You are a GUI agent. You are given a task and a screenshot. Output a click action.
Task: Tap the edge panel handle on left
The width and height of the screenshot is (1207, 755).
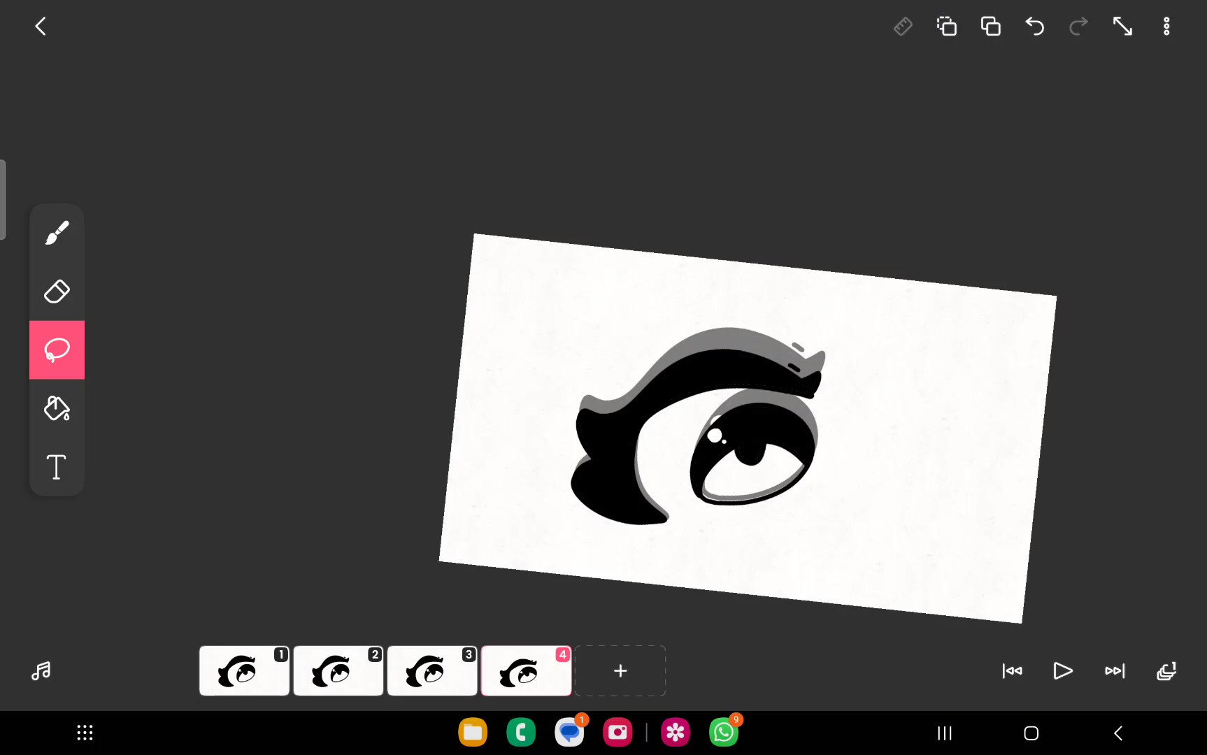(x=3, y=200)
